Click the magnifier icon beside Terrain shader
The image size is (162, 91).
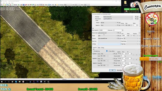tap(118, 33)
